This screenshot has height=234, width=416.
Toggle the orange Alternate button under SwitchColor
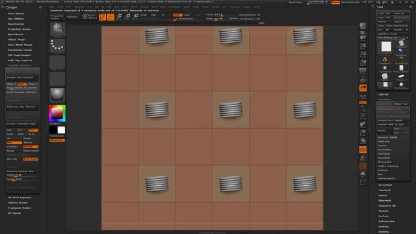(x=57, y=140)
